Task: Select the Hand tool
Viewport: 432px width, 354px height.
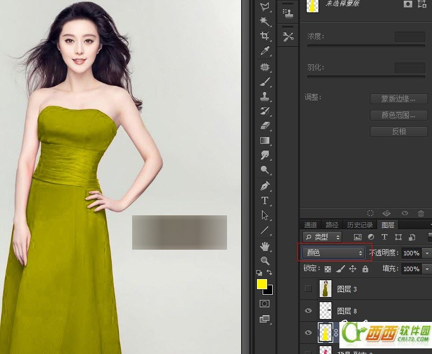Action: click(264, 246)
